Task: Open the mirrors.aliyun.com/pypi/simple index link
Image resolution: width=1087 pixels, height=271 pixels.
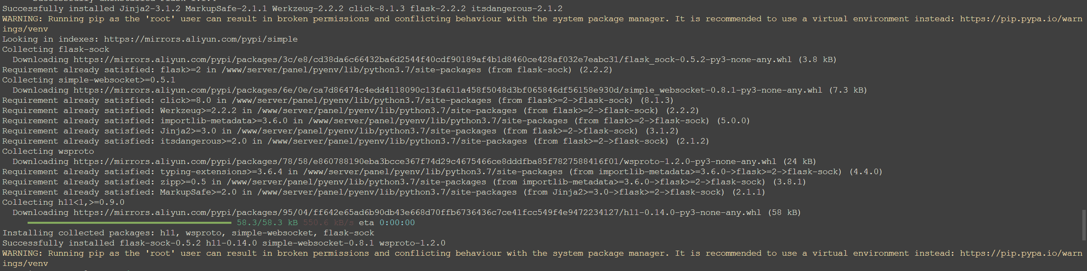Action: pyautogui.click(x=200, y=39)
